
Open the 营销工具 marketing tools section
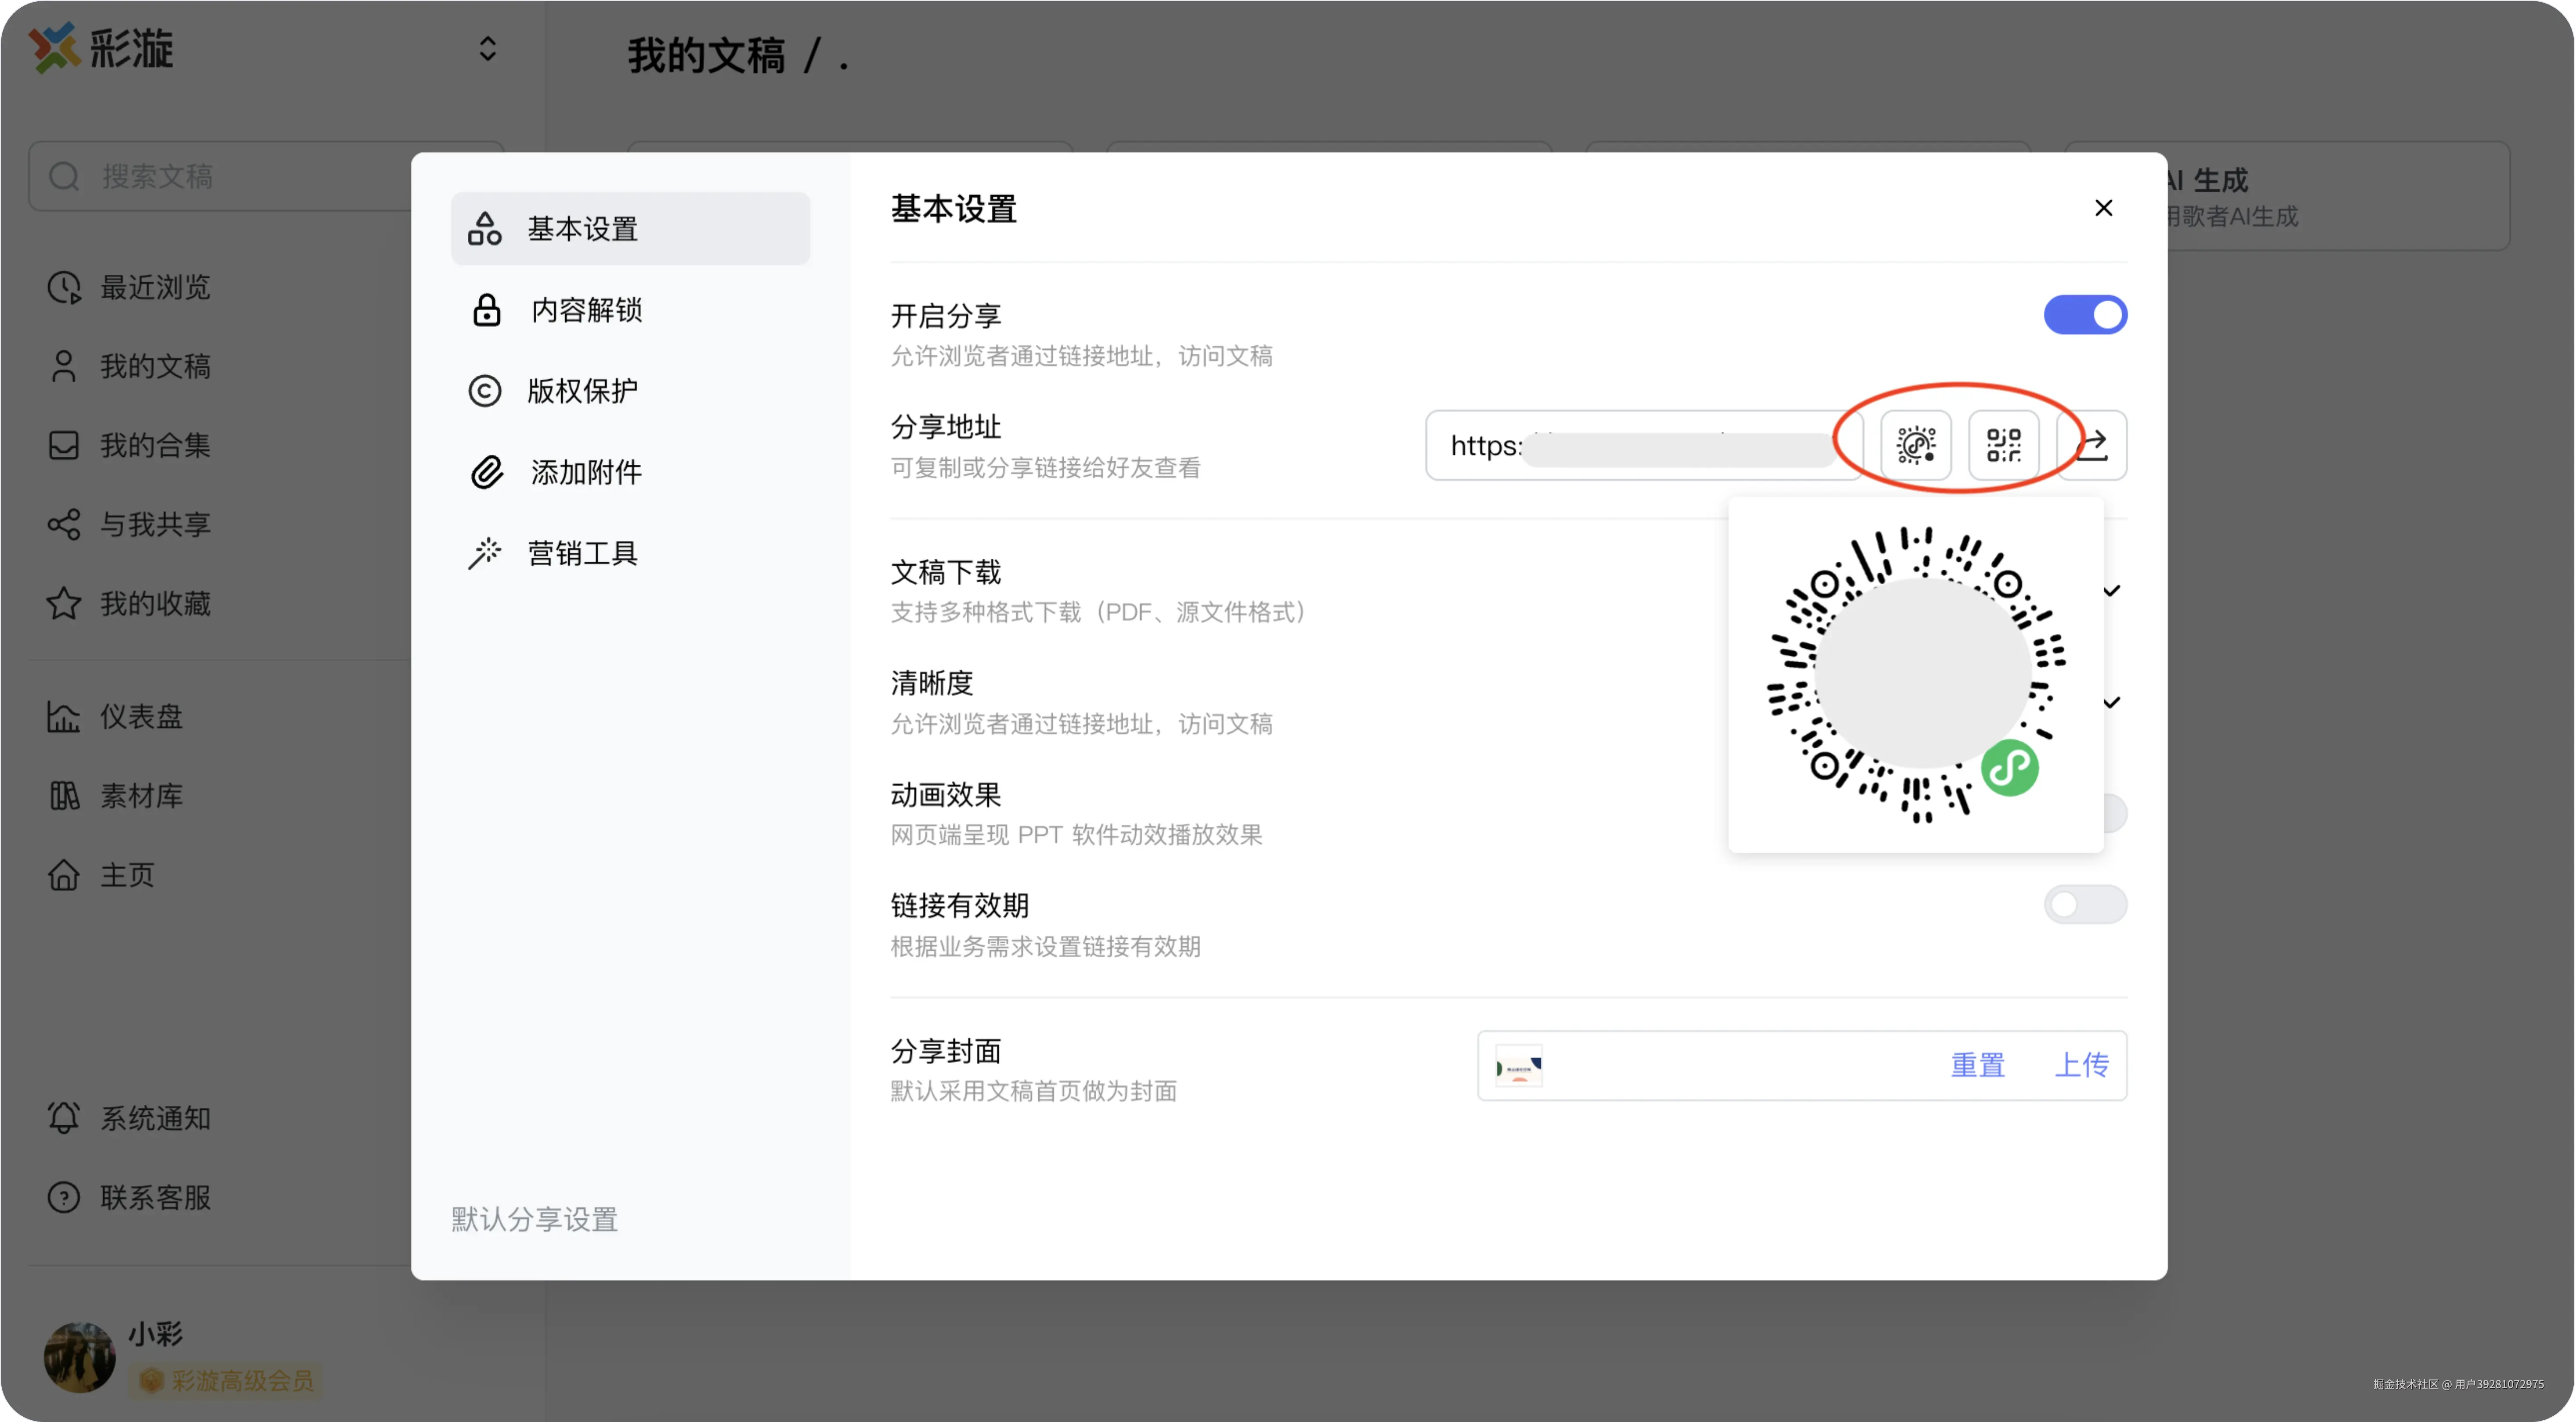582,553
